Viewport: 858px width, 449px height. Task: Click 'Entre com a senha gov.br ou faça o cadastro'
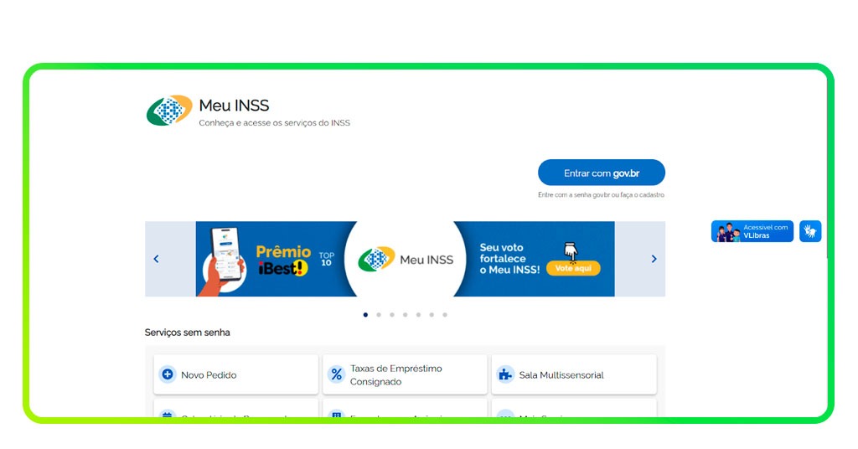(602, 194)
